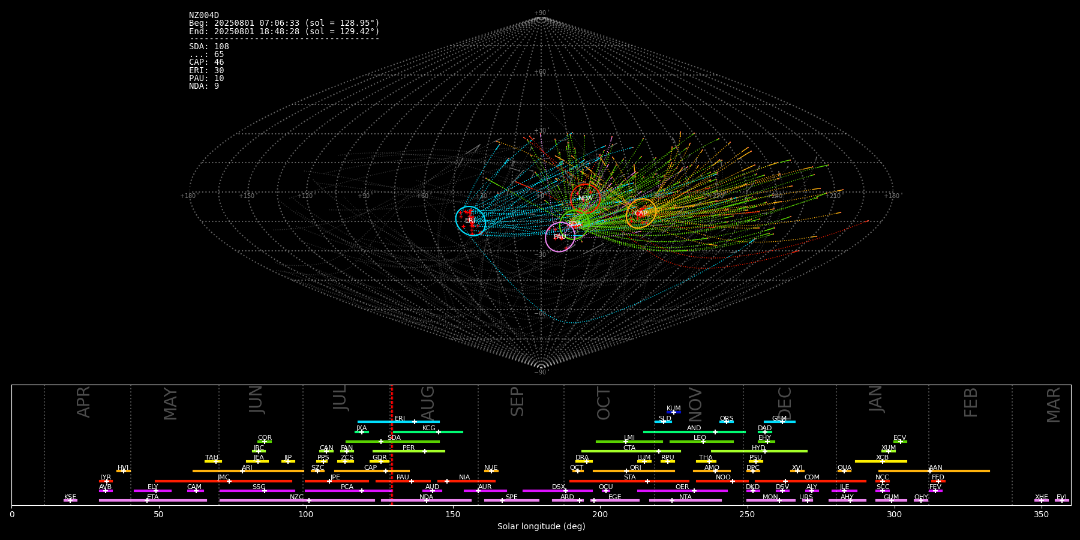The height and width of the screenshot is (540, 1080).
Task: Click the HYD shower bar
Action: click(x=759, y=451)
